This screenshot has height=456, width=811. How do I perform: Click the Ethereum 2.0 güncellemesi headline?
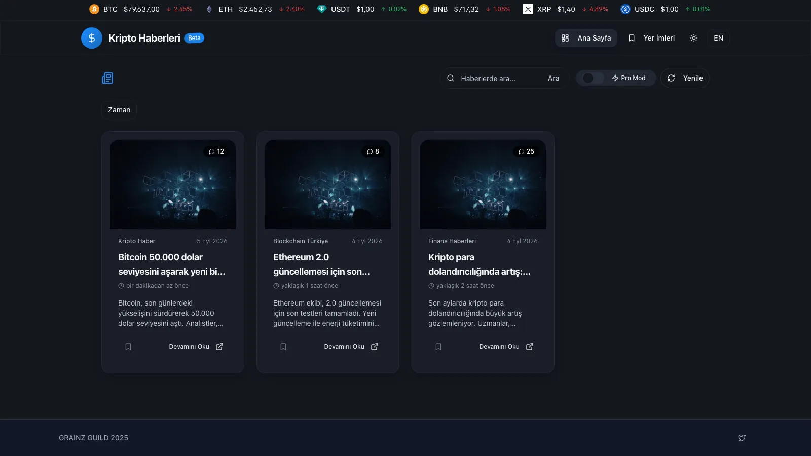point(322,264)
